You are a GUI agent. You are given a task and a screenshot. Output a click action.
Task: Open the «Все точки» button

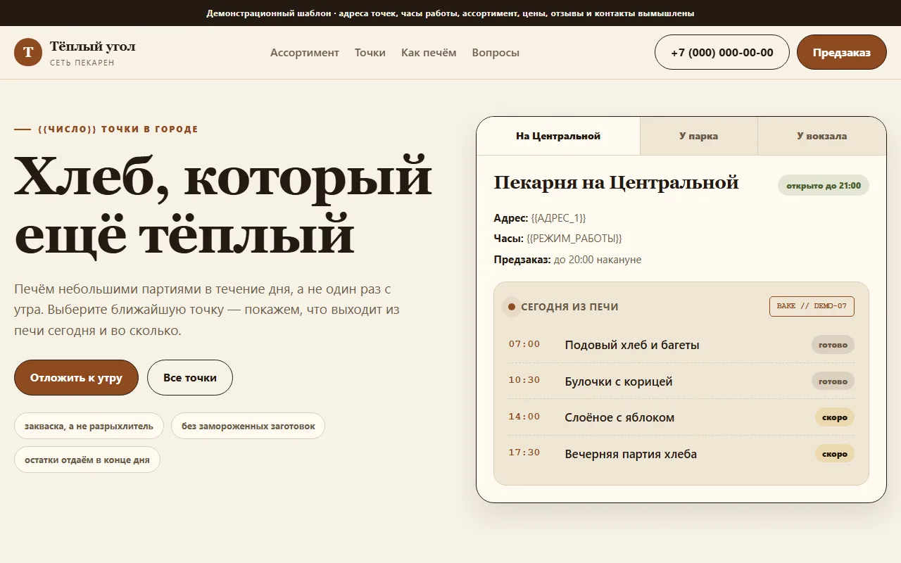pyautogui.click(x=190, y=378)
